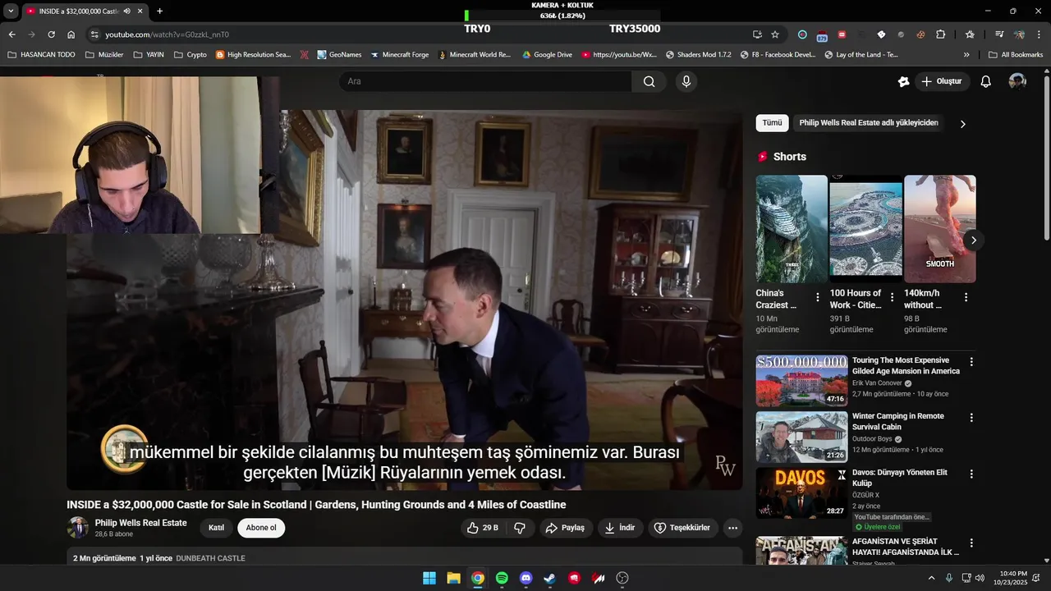The height and width of the screenshot is (591, 1051).
Task: Show more filter chips with right chevron
Action: coord(963,124)
